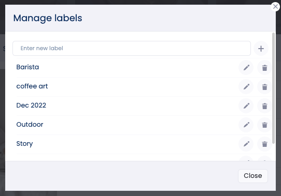
Task: Edit the Barista label
Action: [x=246, y=68]
